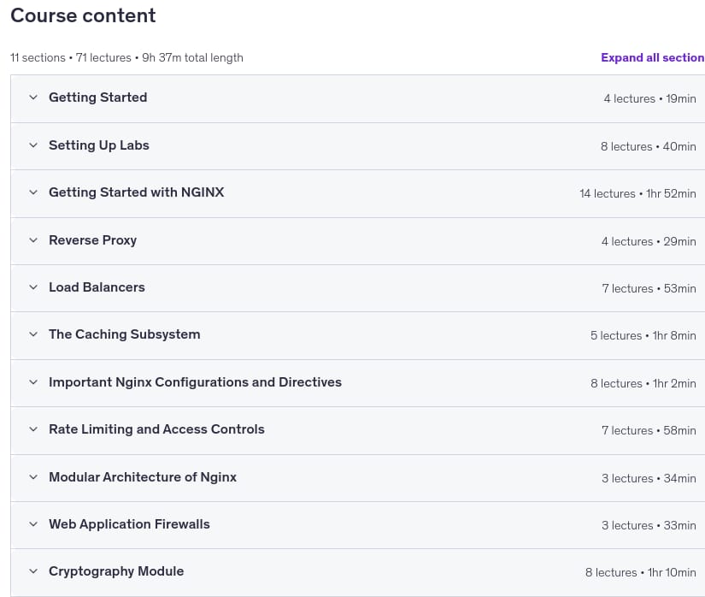Open Getting Started with NGINX title
The image size is (705, 597).
136,192
